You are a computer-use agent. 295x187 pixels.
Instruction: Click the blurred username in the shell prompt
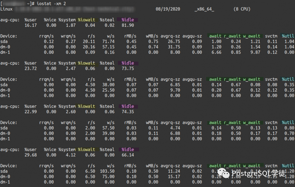(13, 3)
